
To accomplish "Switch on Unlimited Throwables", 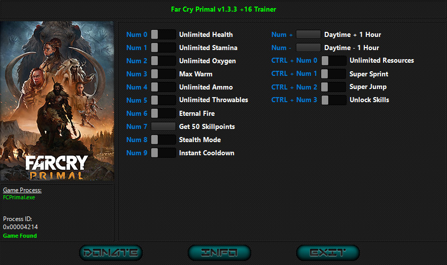I will 163,100.
